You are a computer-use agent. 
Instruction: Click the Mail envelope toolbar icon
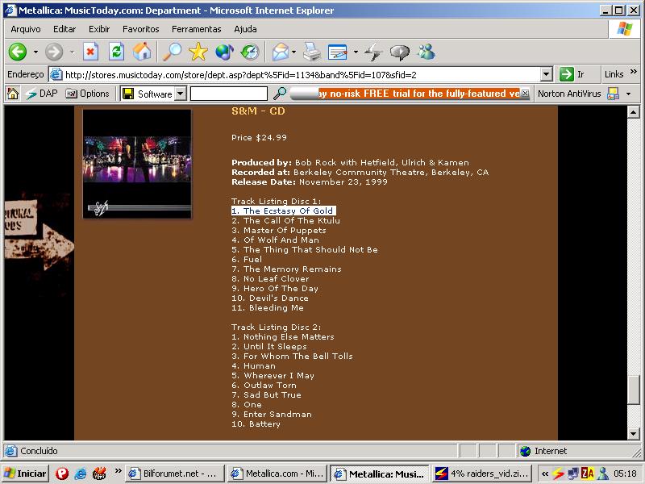(x=280, y=52)
